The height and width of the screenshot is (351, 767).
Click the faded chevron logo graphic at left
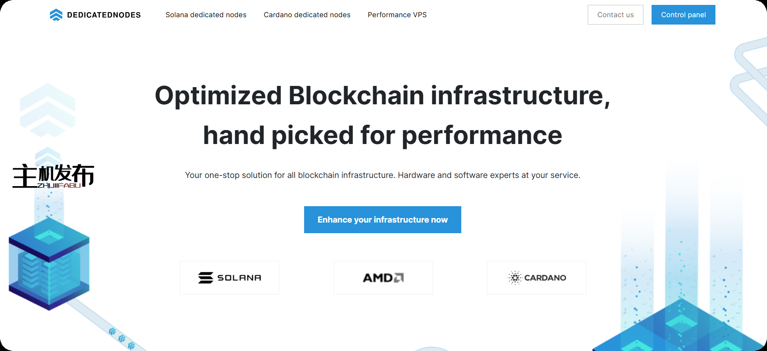47,110
